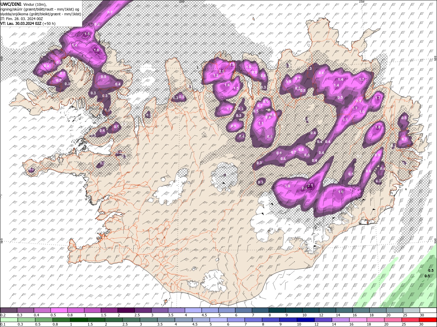Viewport: 437px width, 327px height.
Task: Click the 1.7 snowfall value in the east
Action: (x=378, y=98)
